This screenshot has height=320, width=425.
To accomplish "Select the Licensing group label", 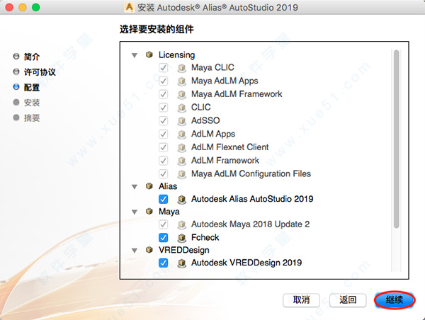I will click(176, 55).
